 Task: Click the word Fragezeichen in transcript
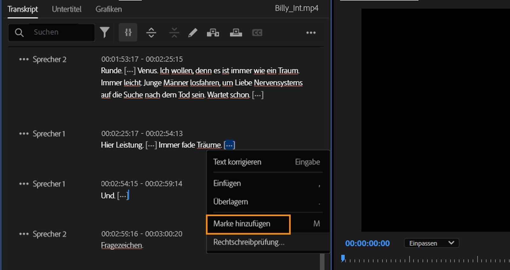tap(122, 245)
